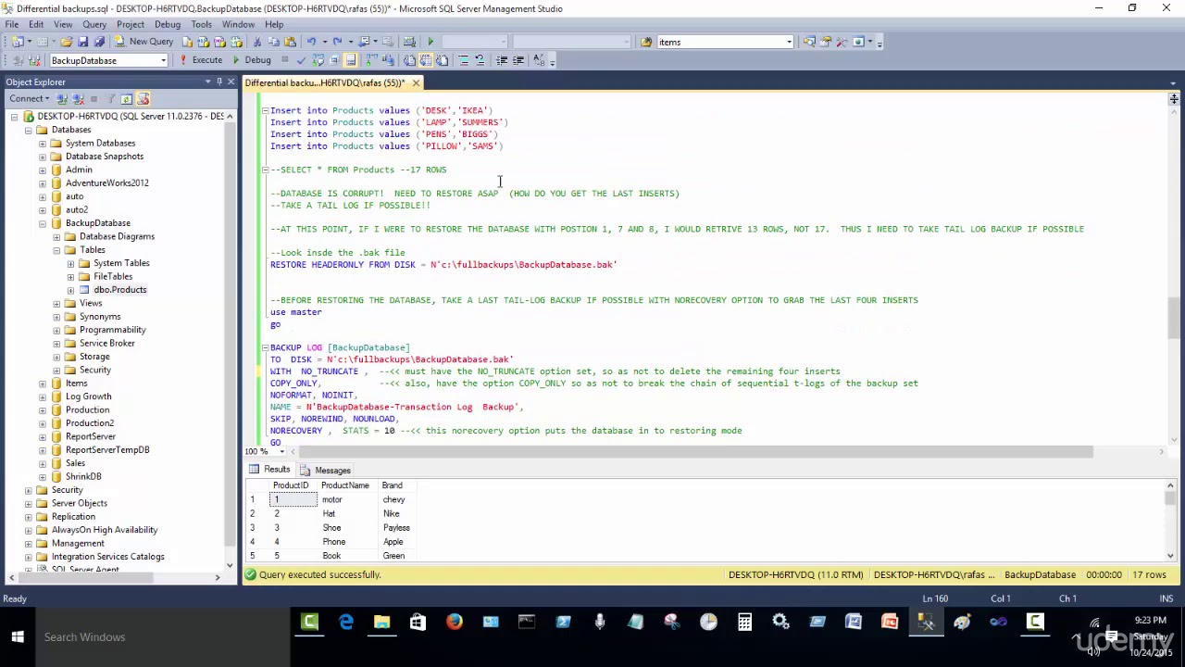Viewport: 1185px width, 667px height.
Task: Open Microsoft Edge from the taskbar
Action: 346,623
